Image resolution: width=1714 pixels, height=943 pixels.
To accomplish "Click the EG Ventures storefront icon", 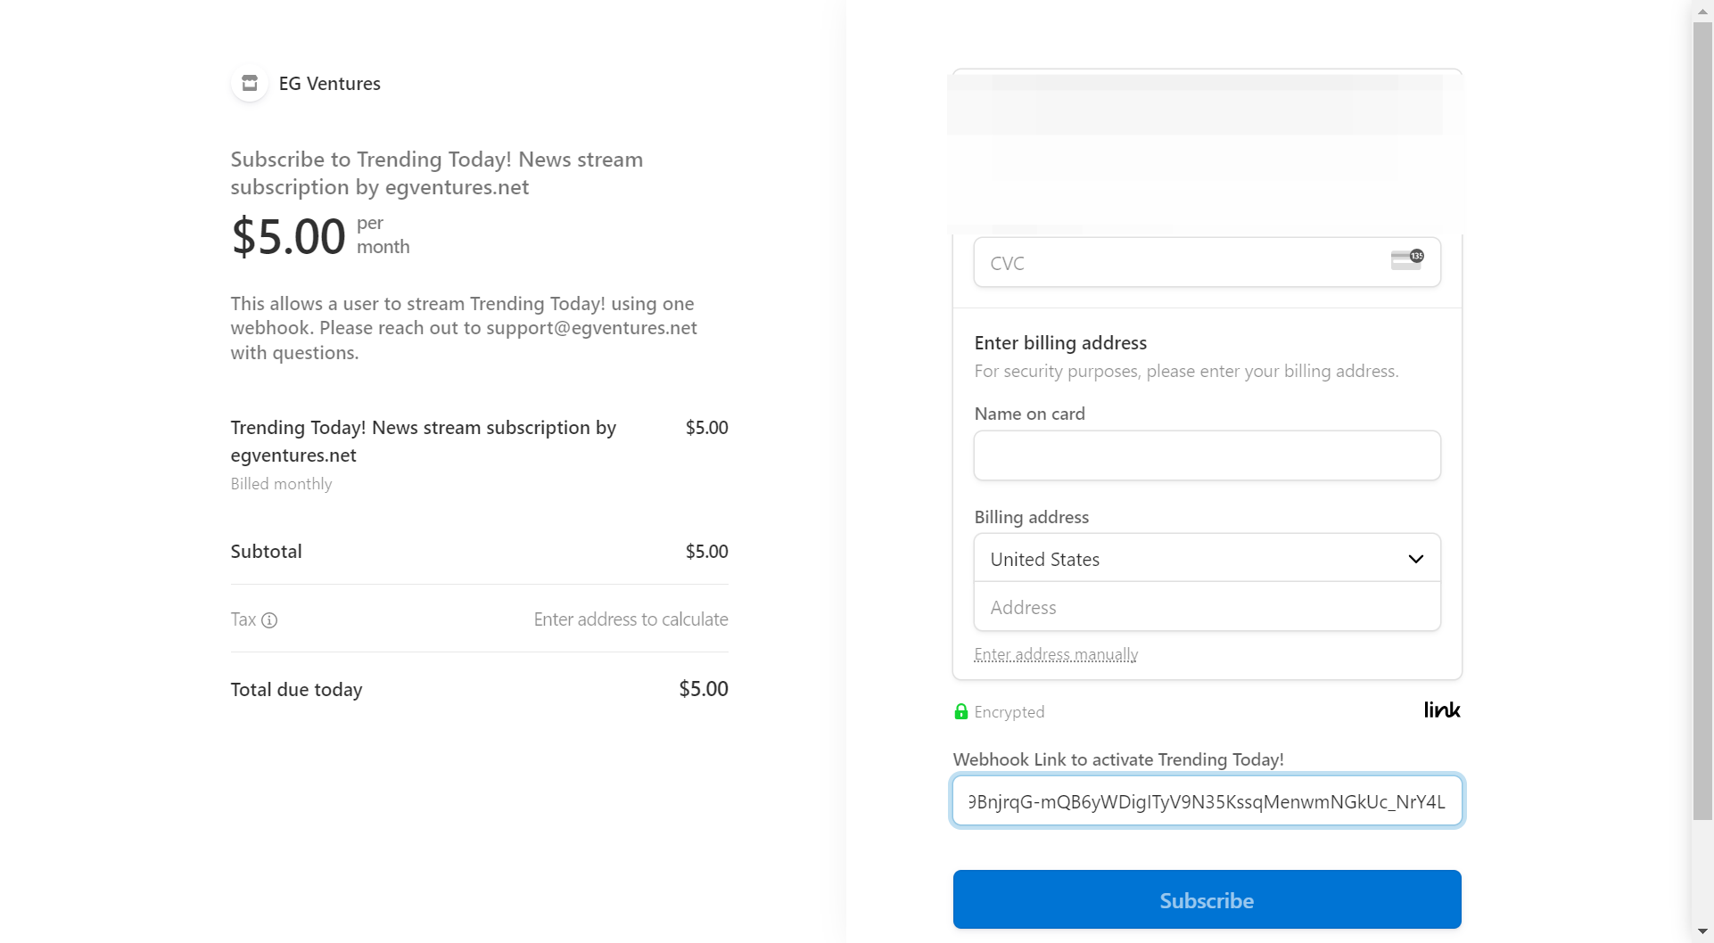I will (x=250, y=83).
